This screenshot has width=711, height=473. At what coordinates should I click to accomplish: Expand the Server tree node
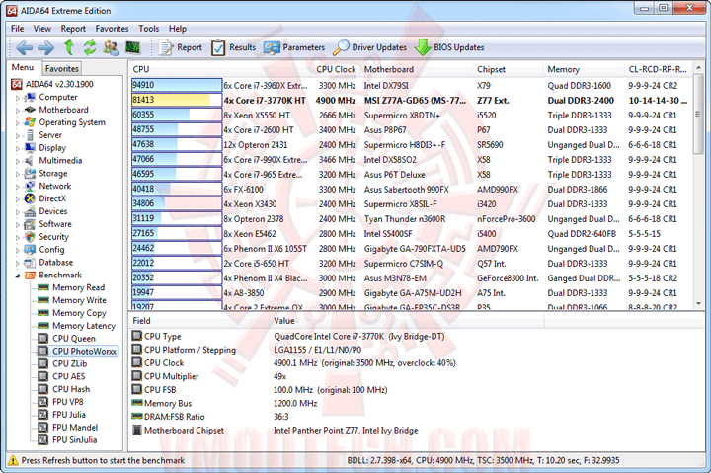coord(18,135)
